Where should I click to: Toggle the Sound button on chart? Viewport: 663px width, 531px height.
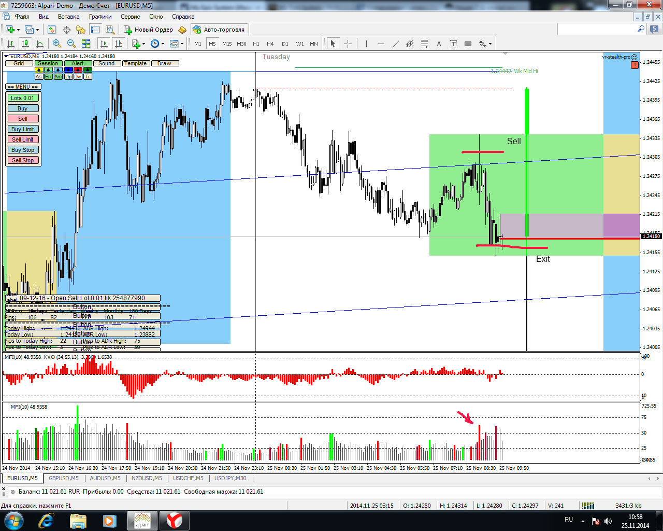(x=107, y=63)
